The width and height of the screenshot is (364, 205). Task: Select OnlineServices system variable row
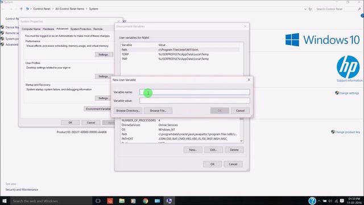[x=180, y=125]
